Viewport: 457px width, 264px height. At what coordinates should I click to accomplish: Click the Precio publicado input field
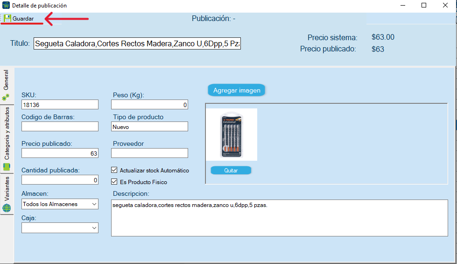click(x=60, y=153)
